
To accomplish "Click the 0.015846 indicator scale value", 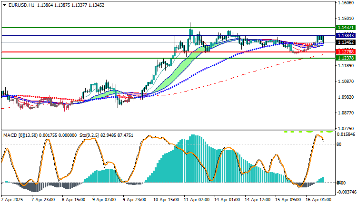I will pos(346,134).
